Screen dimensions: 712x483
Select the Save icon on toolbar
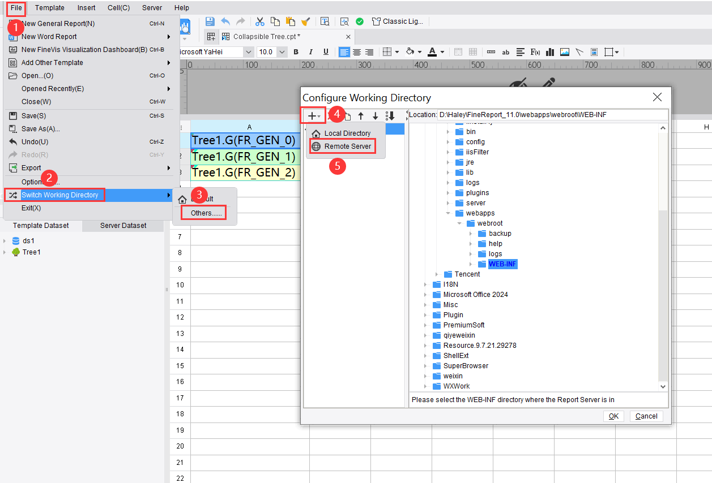(x=210, y=21)
